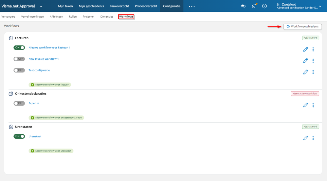
Task: Click the Facturen invoice section icon
Action: 11,38
